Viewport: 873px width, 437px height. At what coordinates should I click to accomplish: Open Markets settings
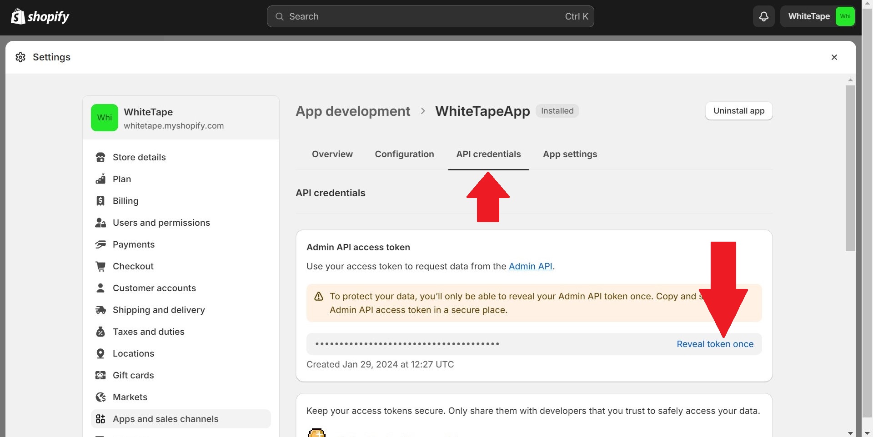181,397
